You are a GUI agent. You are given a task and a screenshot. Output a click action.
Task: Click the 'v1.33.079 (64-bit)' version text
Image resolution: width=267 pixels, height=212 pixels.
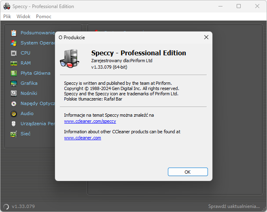[x=109, y=67]
